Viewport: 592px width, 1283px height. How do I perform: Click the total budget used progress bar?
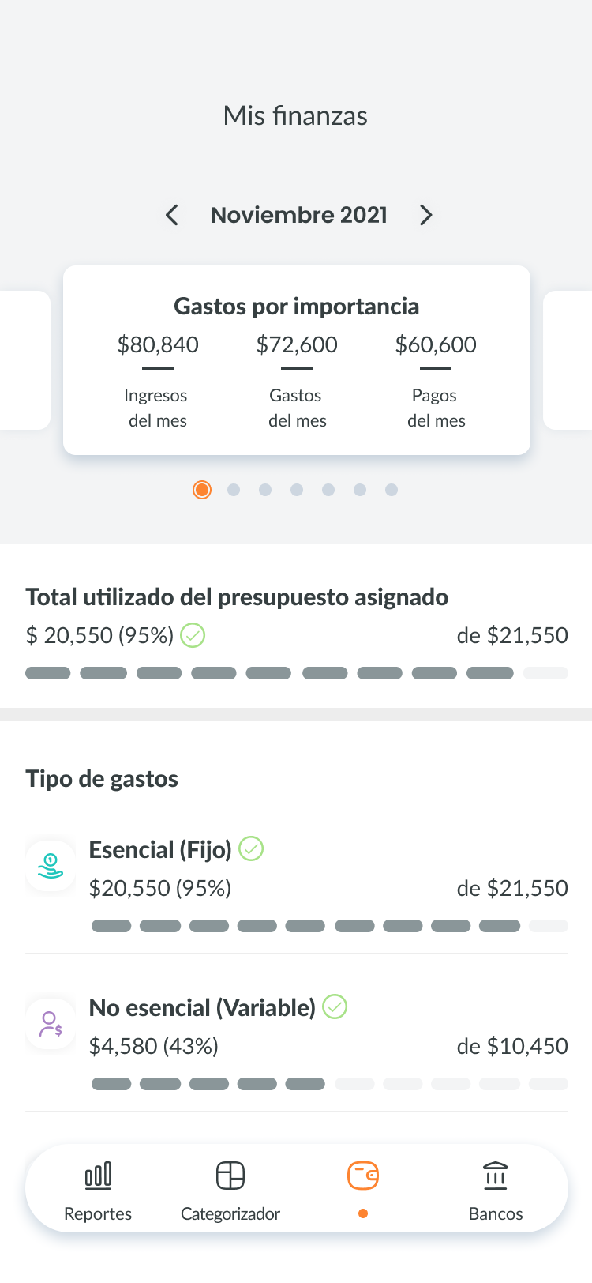pos(297,673)
